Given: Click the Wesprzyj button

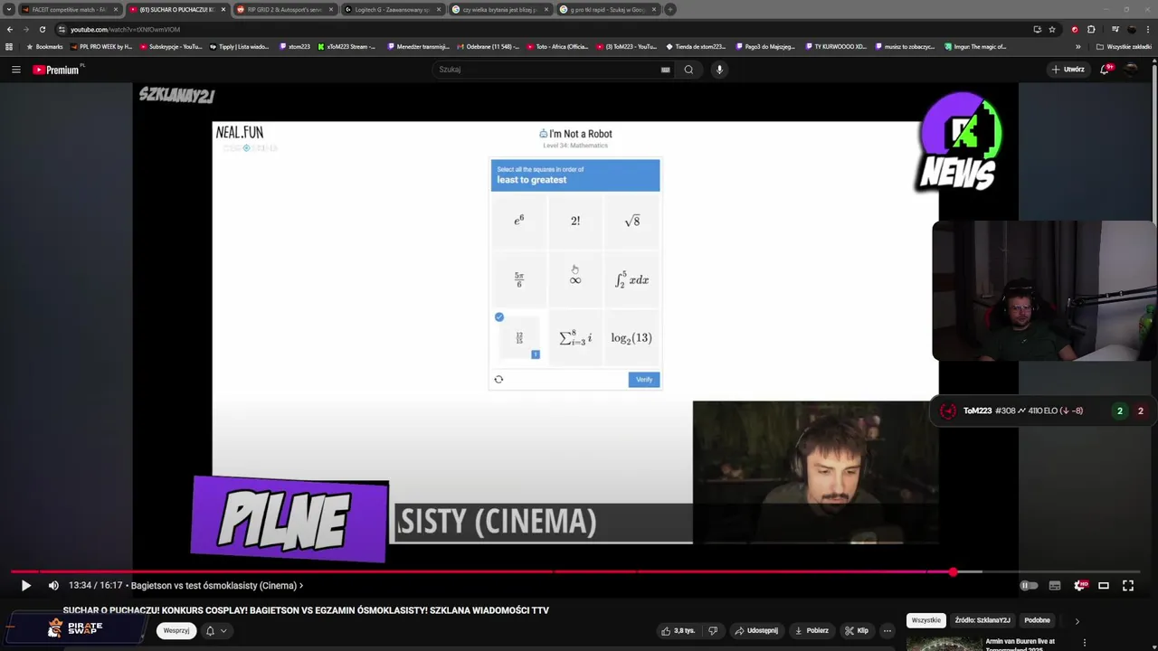Looking at the screenshot, I should (x=176, y=630).
